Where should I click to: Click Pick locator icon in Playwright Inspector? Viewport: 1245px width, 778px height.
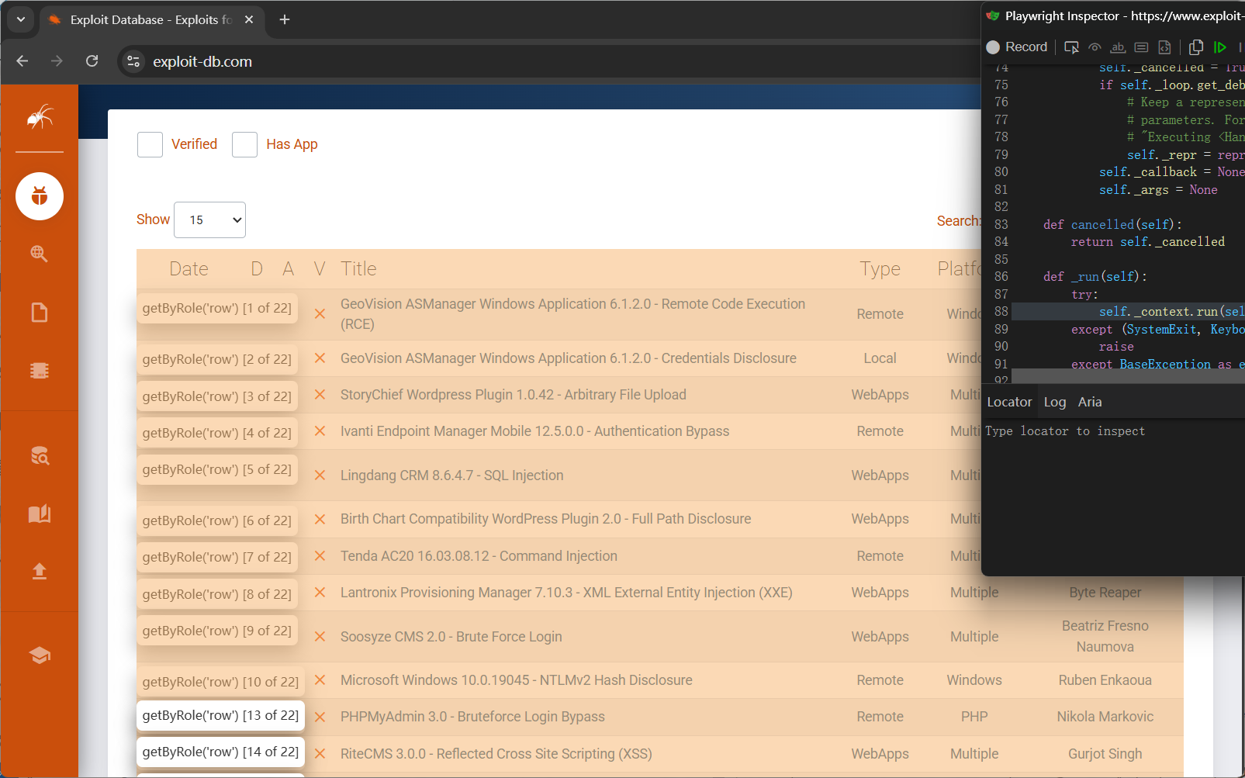[1071, 47]
